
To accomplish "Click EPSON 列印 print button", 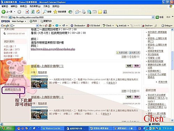I will click(33, 21).
